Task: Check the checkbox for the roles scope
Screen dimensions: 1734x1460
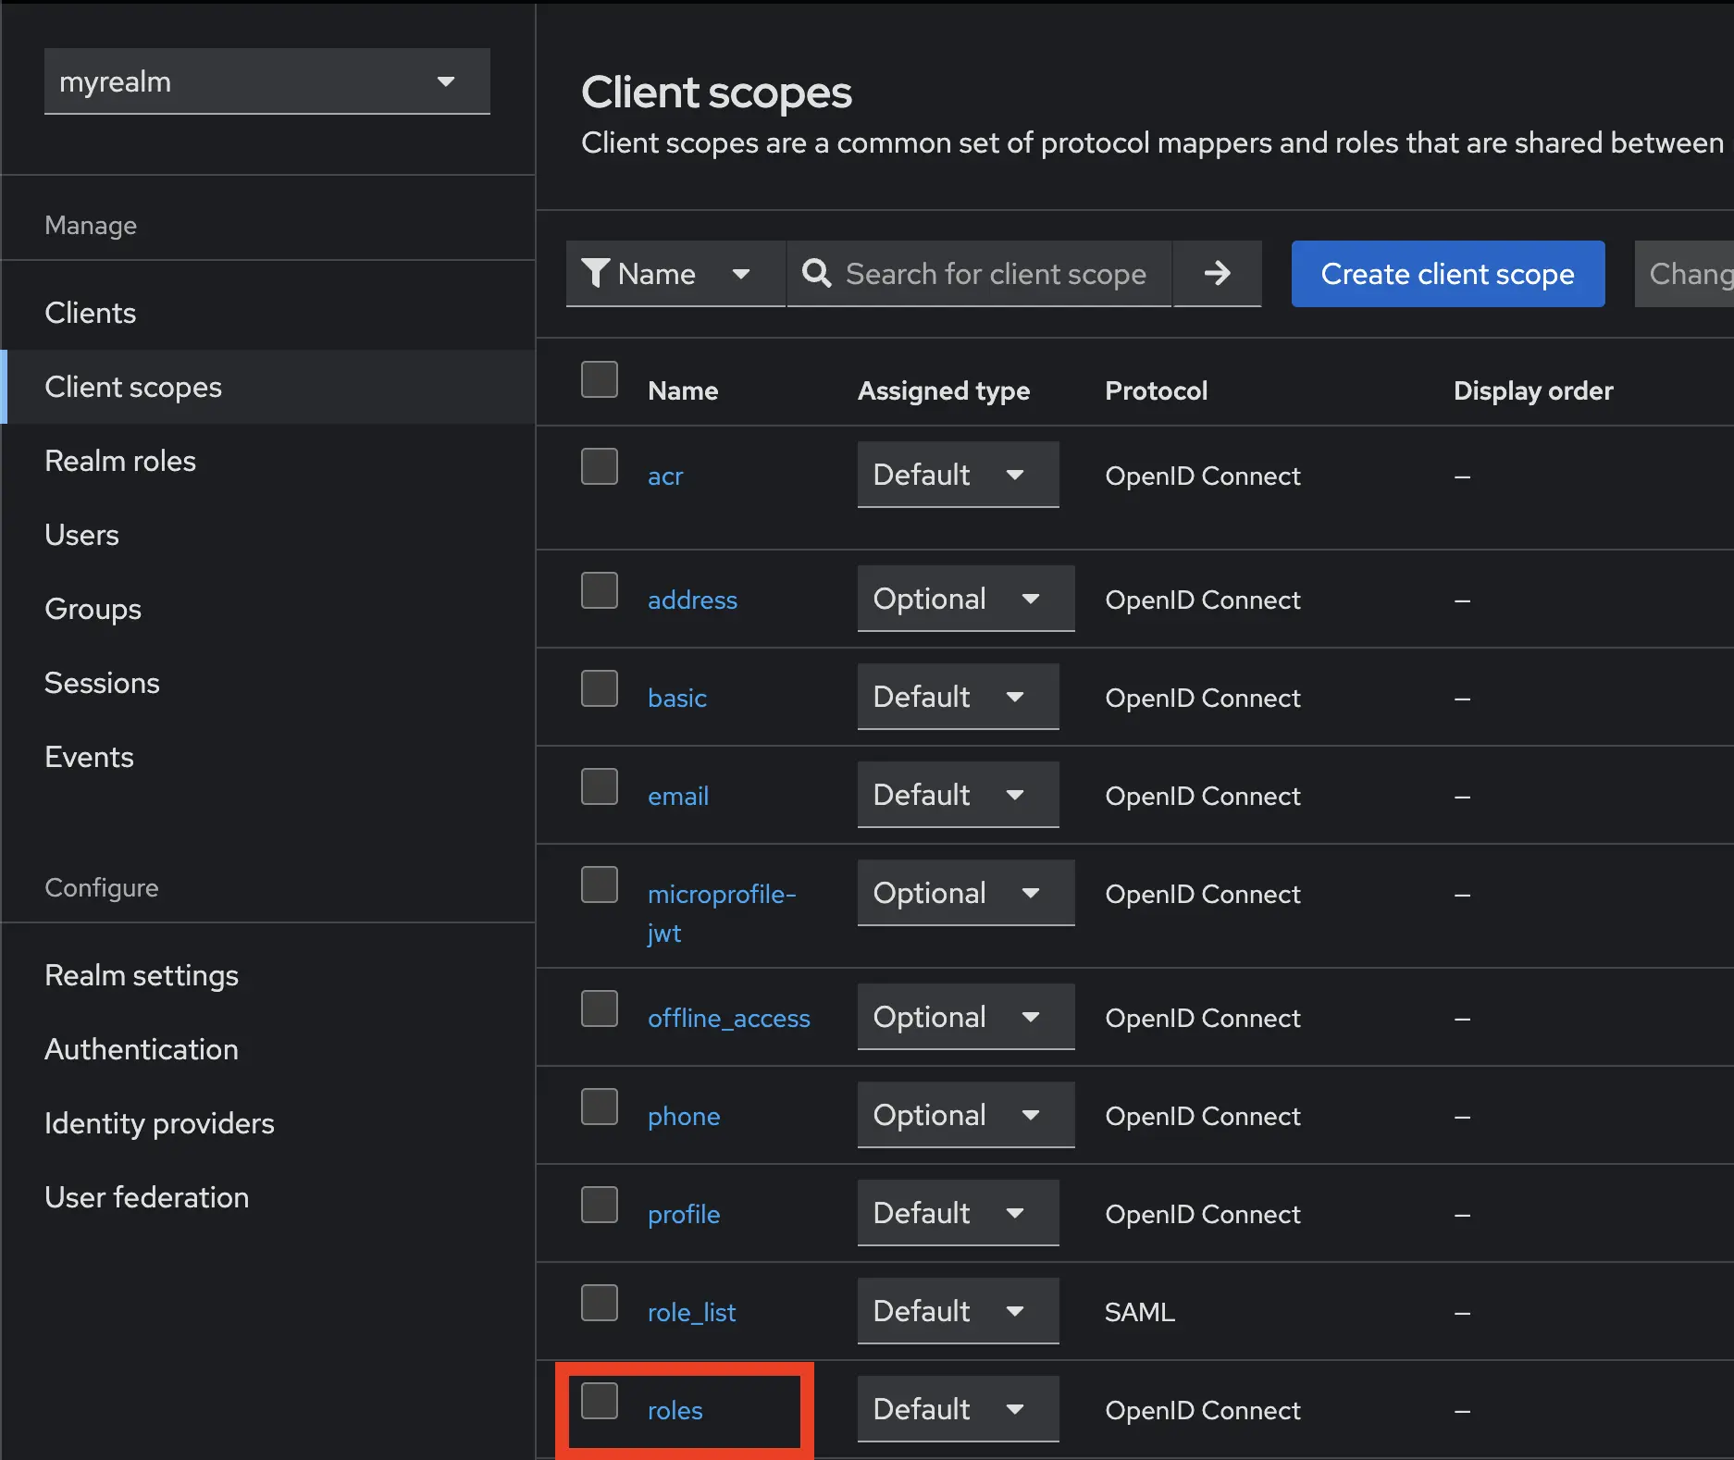Action: click(599, 1402)
